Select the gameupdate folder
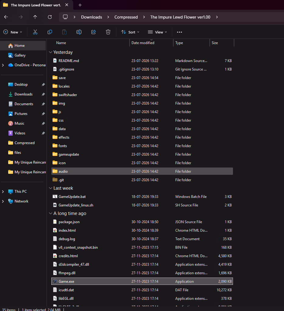Image resolution: width=284 pixels, height=311 pixels. point(142,154)
